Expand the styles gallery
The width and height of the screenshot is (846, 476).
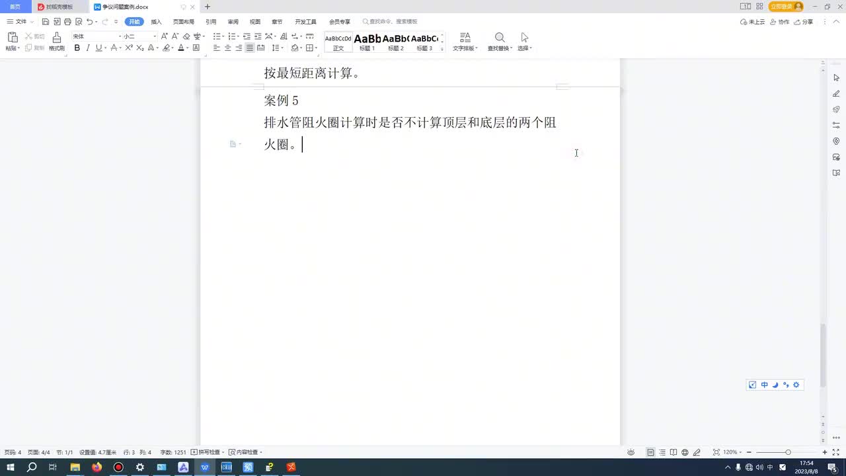(x=442, y=49)
